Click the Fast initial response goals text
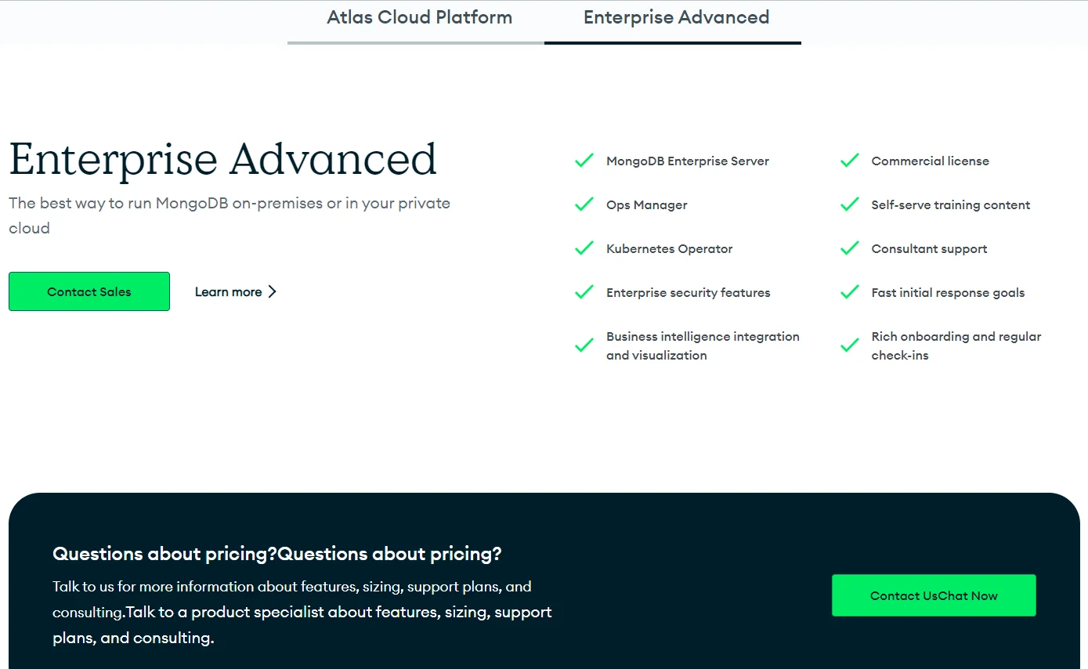Image resolution: width=1088 pixels, height=669 pixels. click(949, 292)
